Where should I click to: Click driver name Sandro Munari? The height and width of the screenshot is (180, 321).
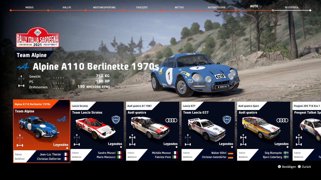(x=107, y=153)
